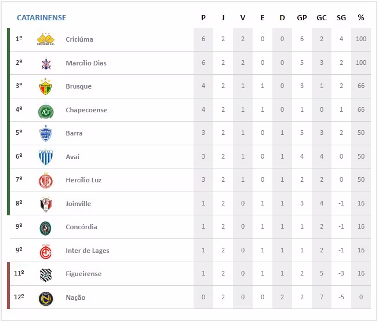Open the Criciúma team name link
Viewport: 379px width, 323px height.
(79, 39)
